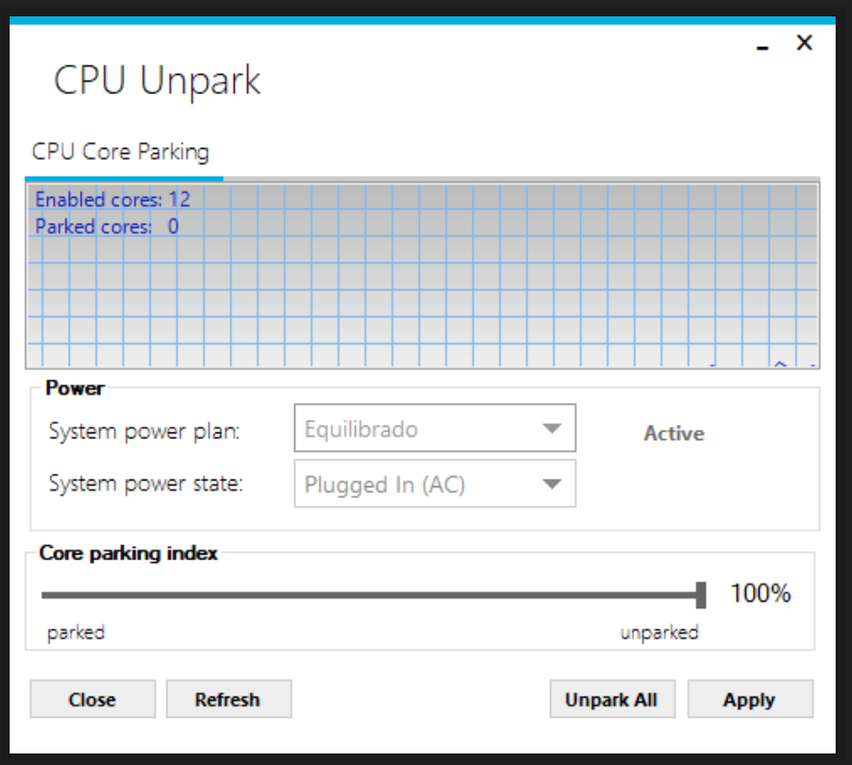This screenshot has width=852, height=765.
Task: Click the Core parking index slider handle
Action: click(x=701, y=595)
